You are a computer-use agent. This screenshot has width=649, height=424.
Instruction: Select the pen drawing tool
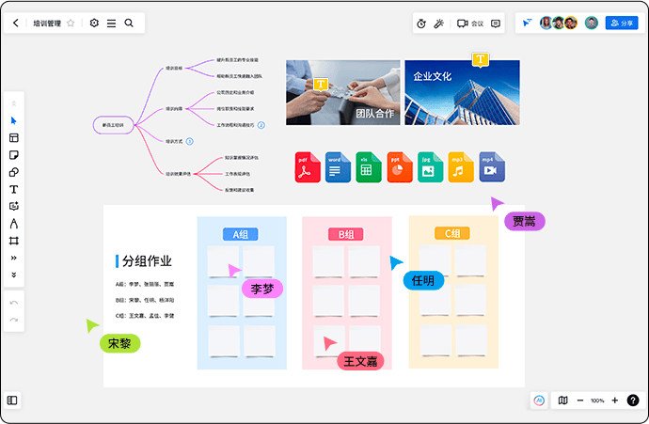(14, 224)
